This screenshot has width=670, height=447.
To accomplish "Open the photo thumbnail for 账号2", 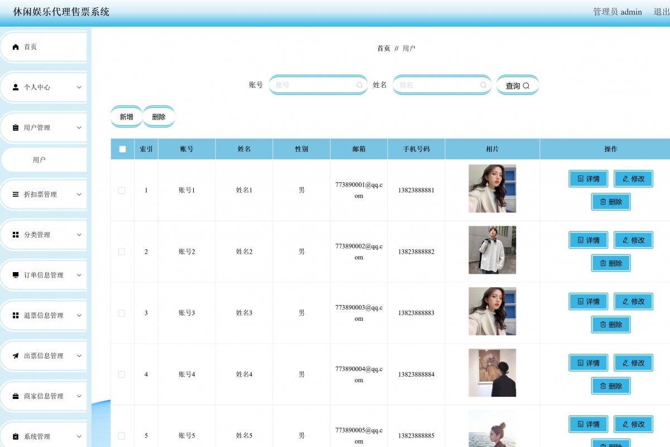I will click(492, 250).
